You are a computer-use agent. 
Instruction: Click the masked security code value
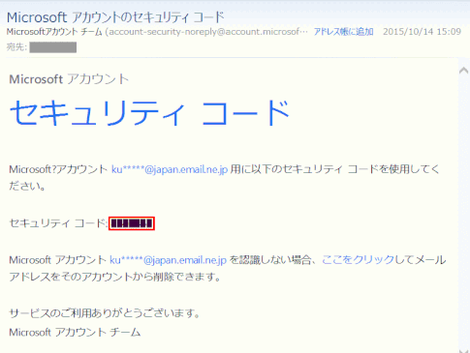[132, 223]
